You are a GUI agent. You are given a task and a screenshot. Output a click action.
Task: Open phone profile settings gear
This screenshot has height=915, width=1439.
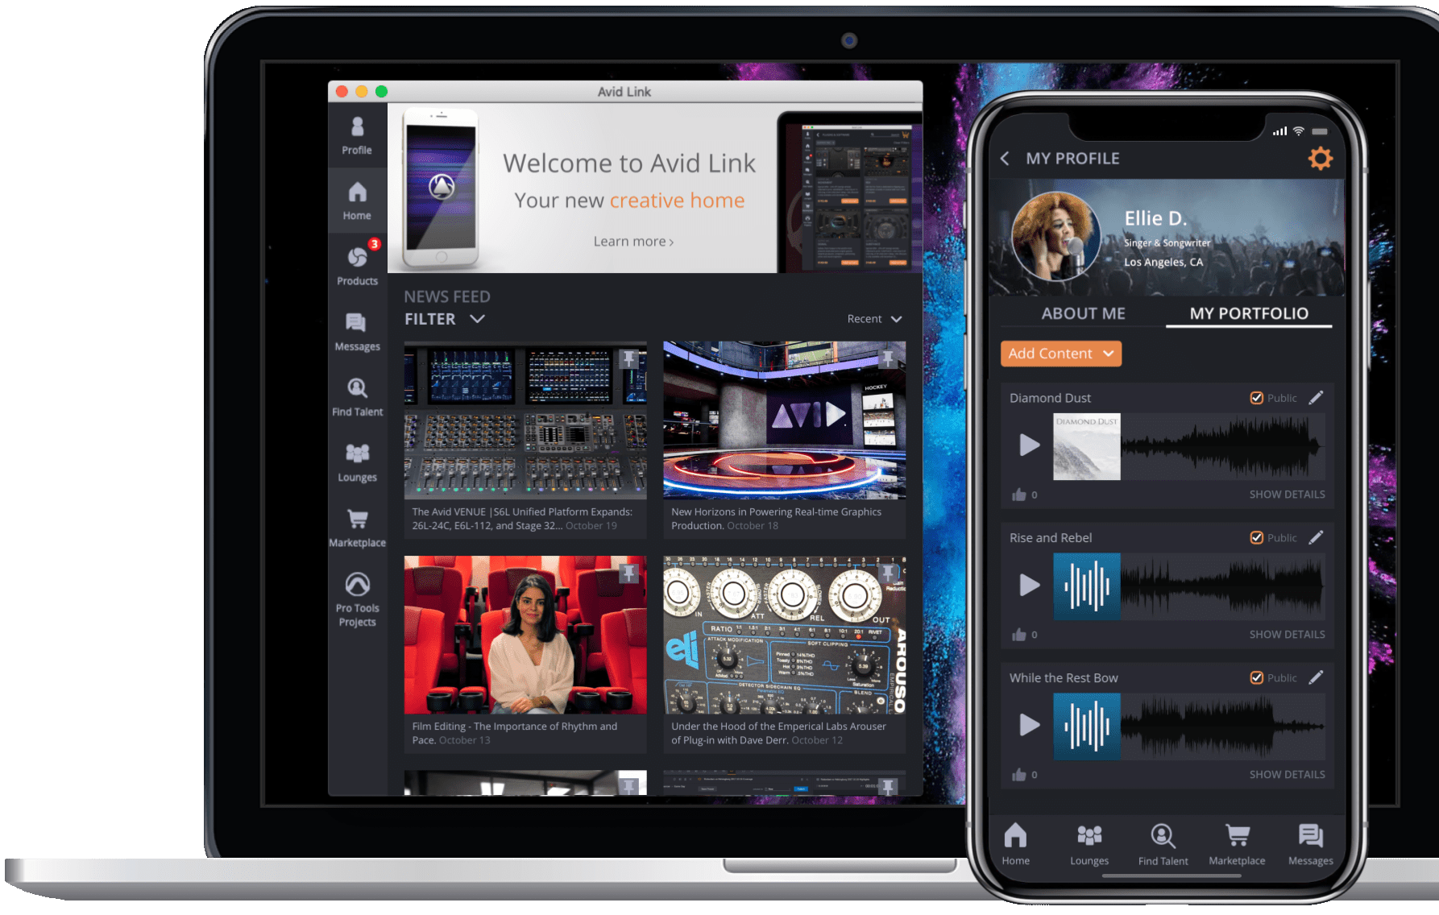(x=1320, y=158)
